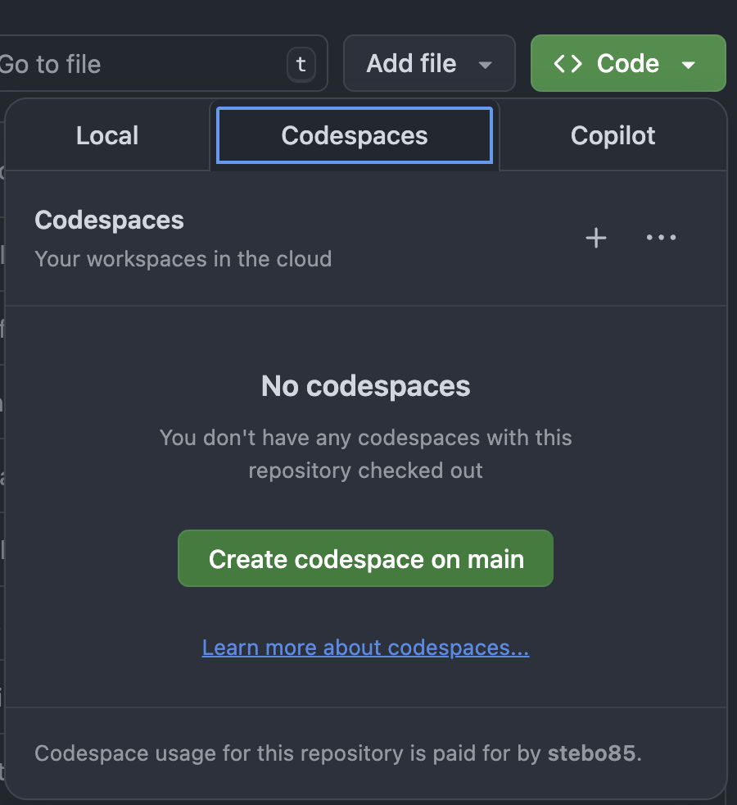
Task: Open the Copilot tab
Action: coord(613,135)
